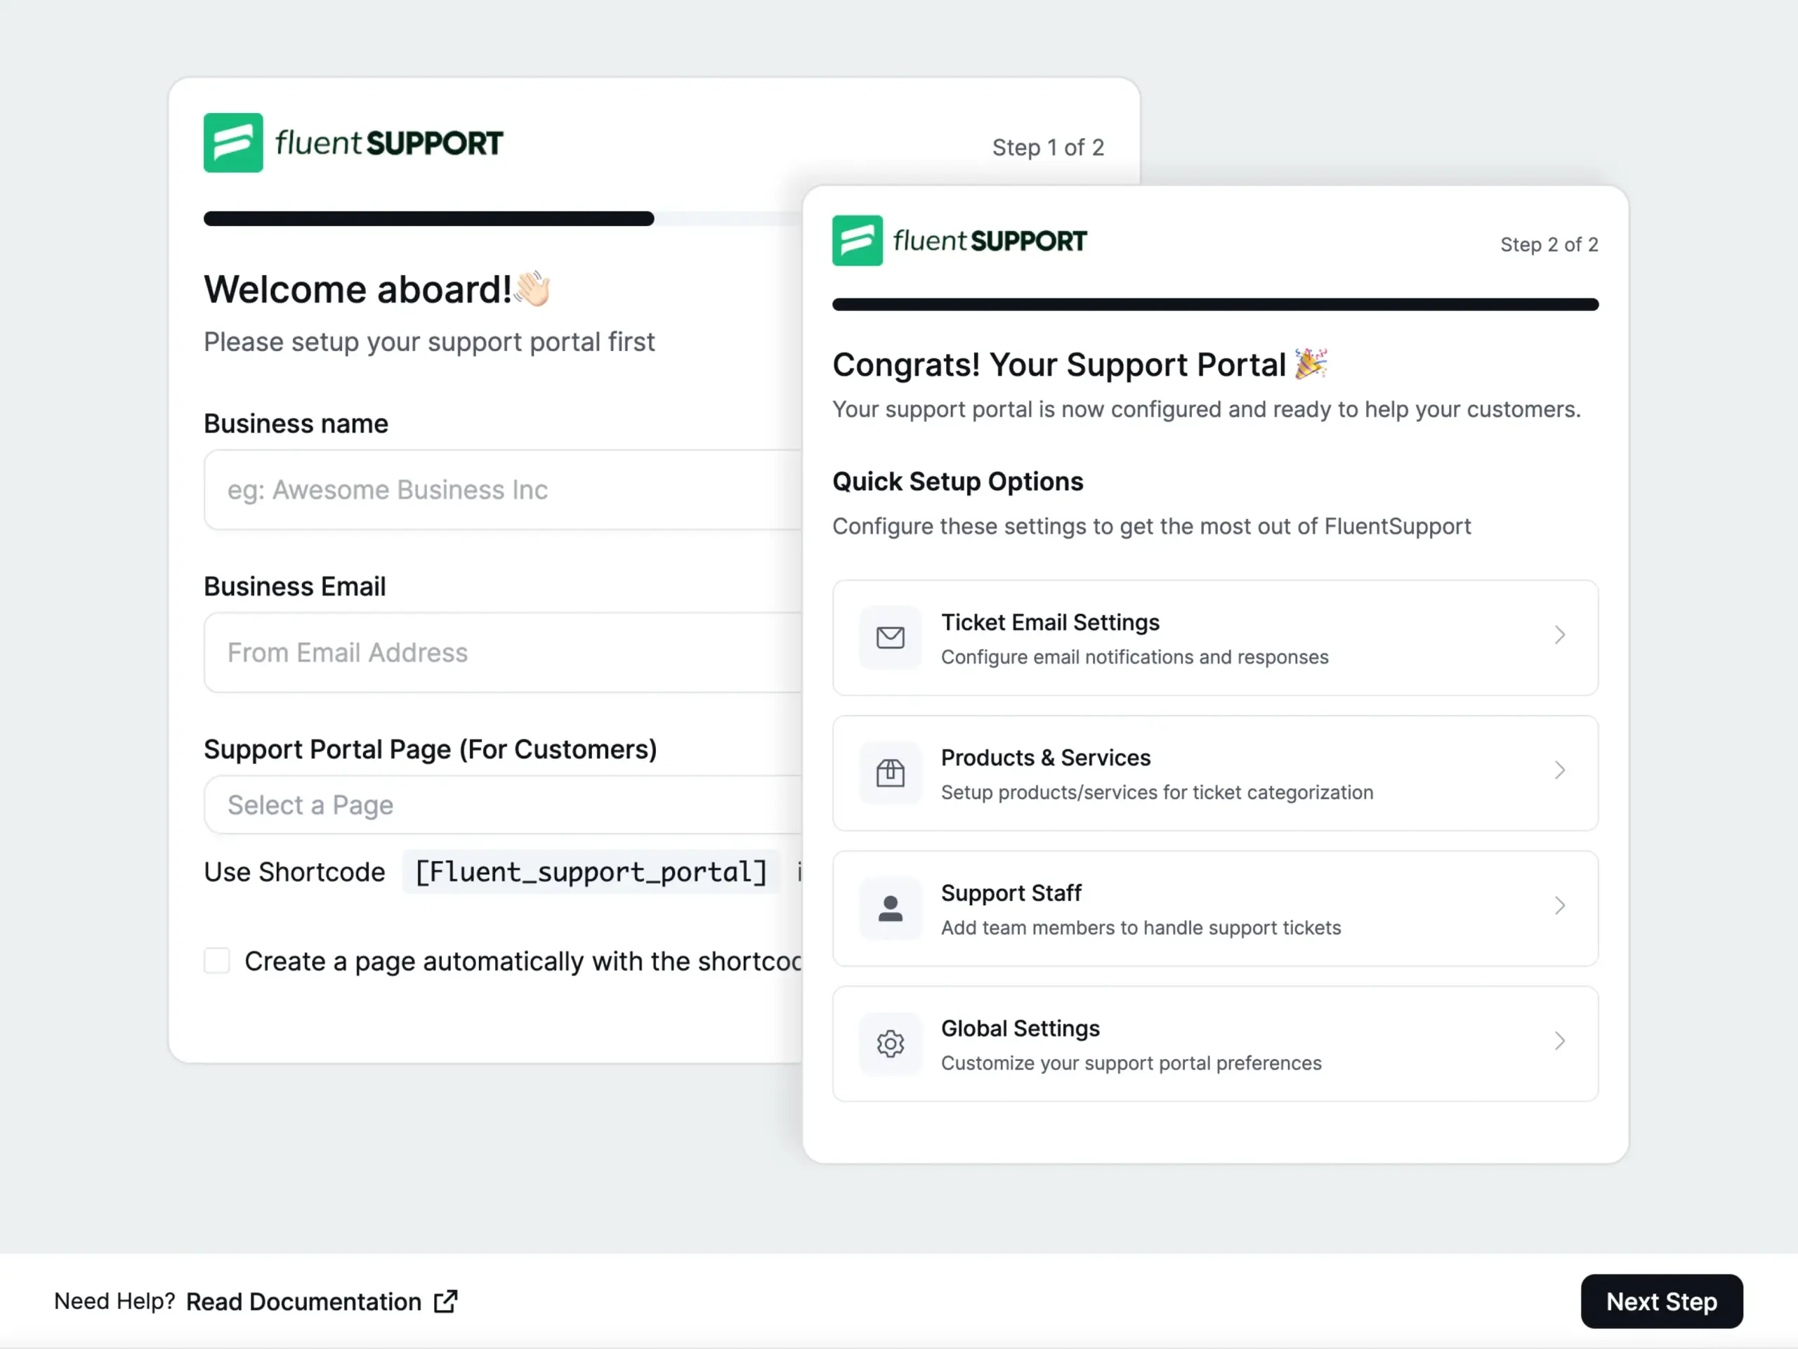Click the Fluent Support logo in Step 1 card
Image resolution: width=1798 pixels, height=1349 pixels.
click(x=353, y=143)
